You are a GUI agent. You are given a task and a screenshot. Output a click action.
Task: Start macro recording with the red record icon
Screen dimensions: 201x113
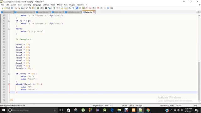point(98,8)
